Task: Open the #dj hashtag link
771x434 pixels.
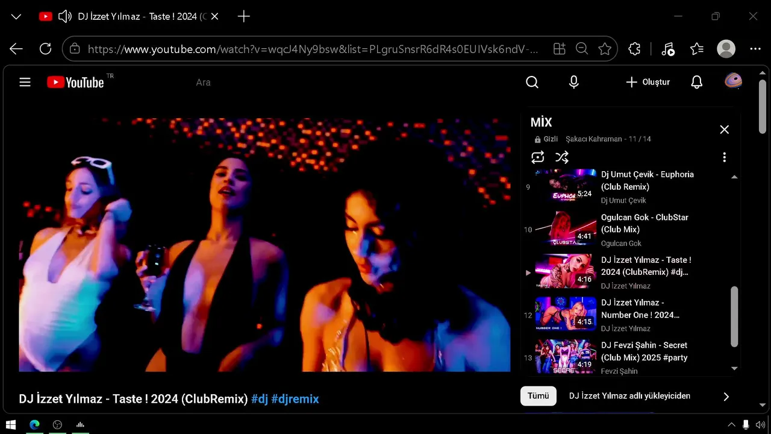Action: pyautogui.click(x=260, y=399)
